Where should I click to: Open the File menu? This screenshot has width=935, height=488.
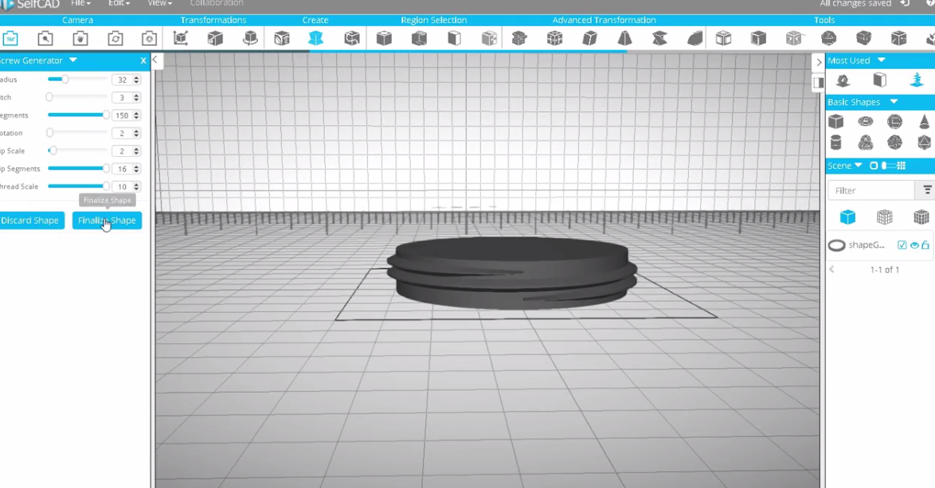point(80,3)
